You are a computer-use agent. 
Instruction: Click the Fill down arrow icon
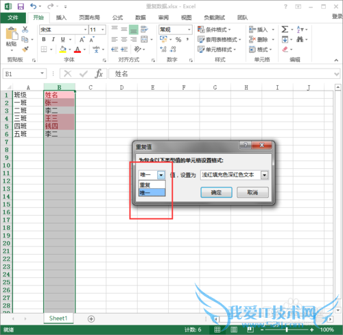tap(285, 40)
